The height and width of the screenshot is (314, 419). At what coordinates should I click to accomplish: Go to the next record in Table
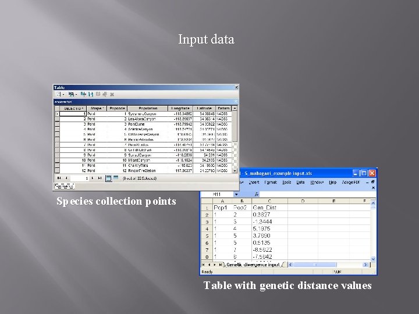click(x=93, y=178)
